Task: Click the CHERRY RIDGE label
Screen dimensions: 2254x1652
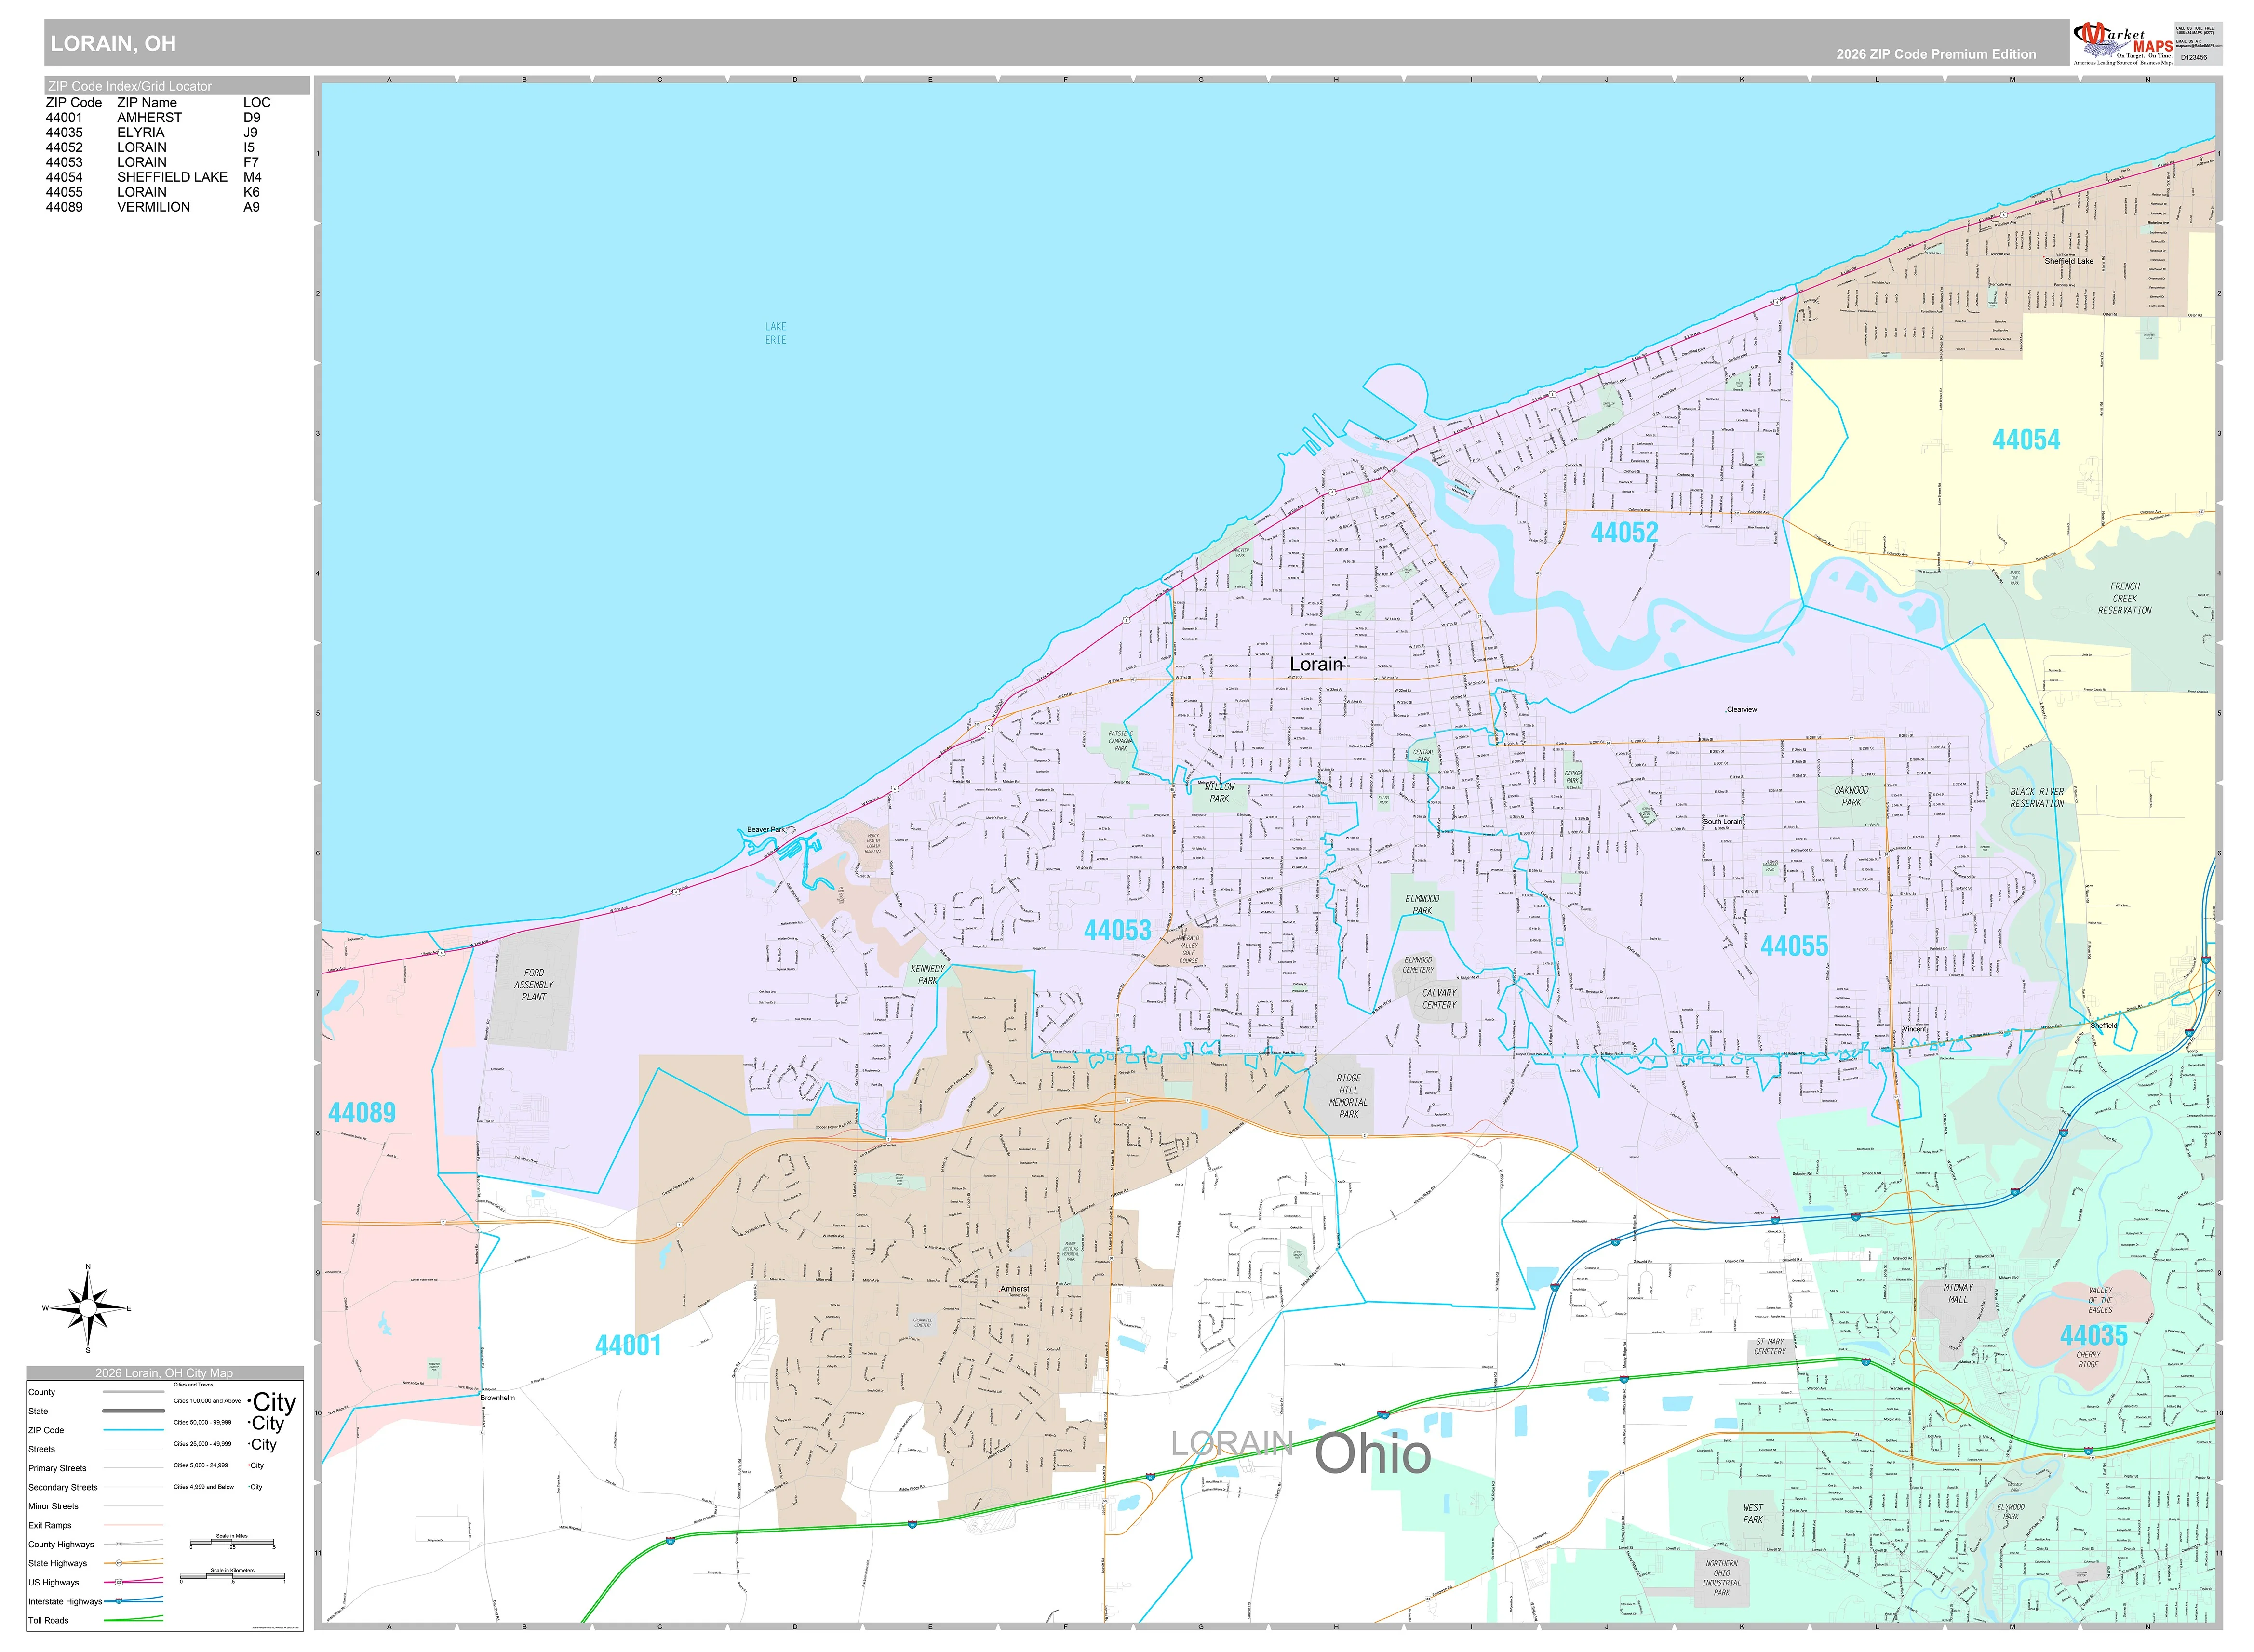Action: point(2088,1360)
